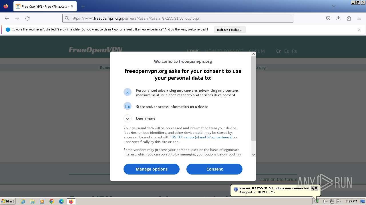Open Firefox application menu
This screenshot has width=366, height=205.
pos(359,18)
